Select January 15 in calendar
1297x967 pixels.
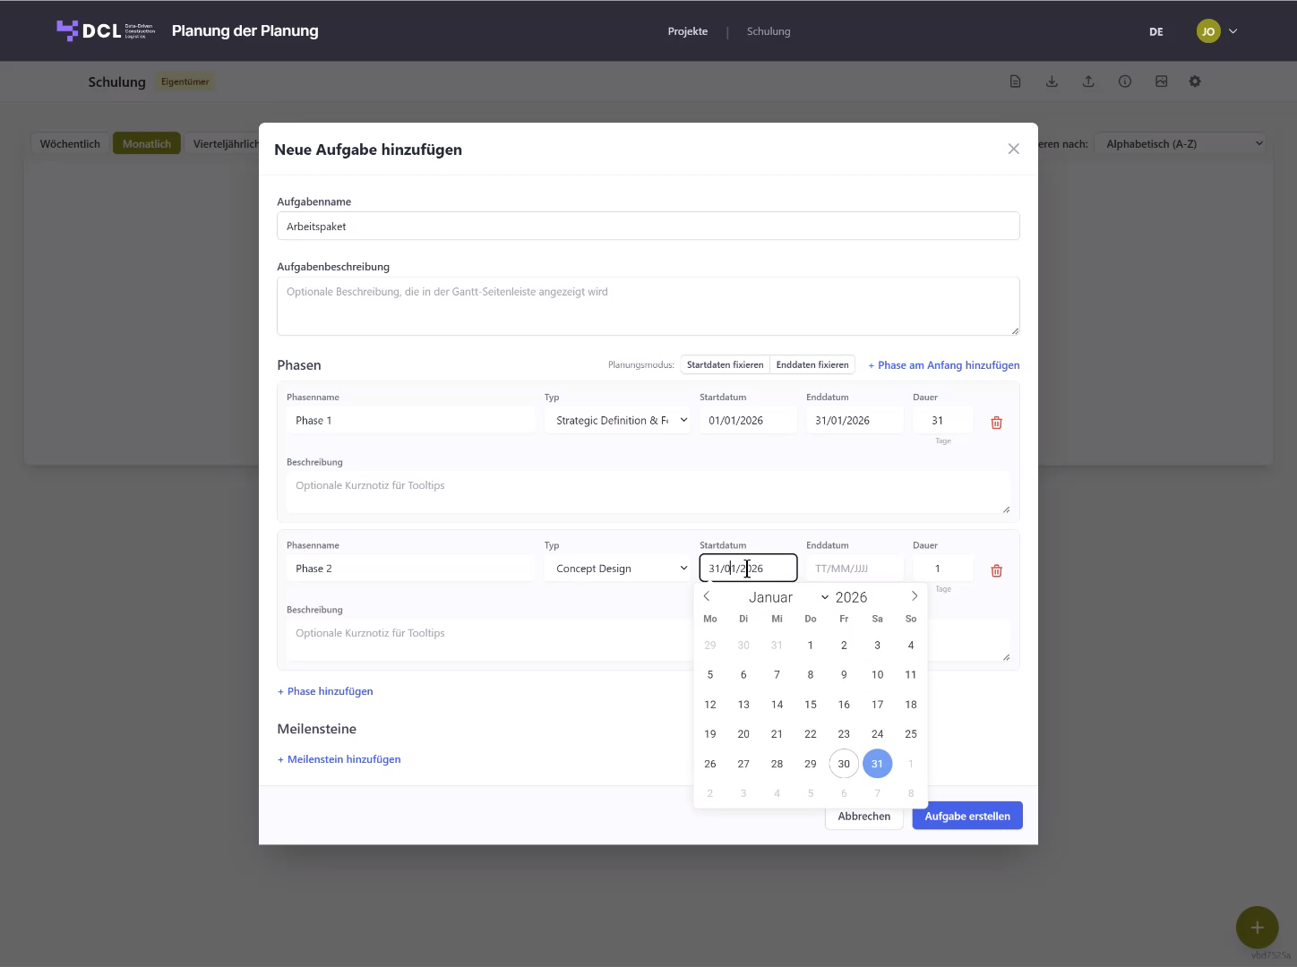coord(811,705)
